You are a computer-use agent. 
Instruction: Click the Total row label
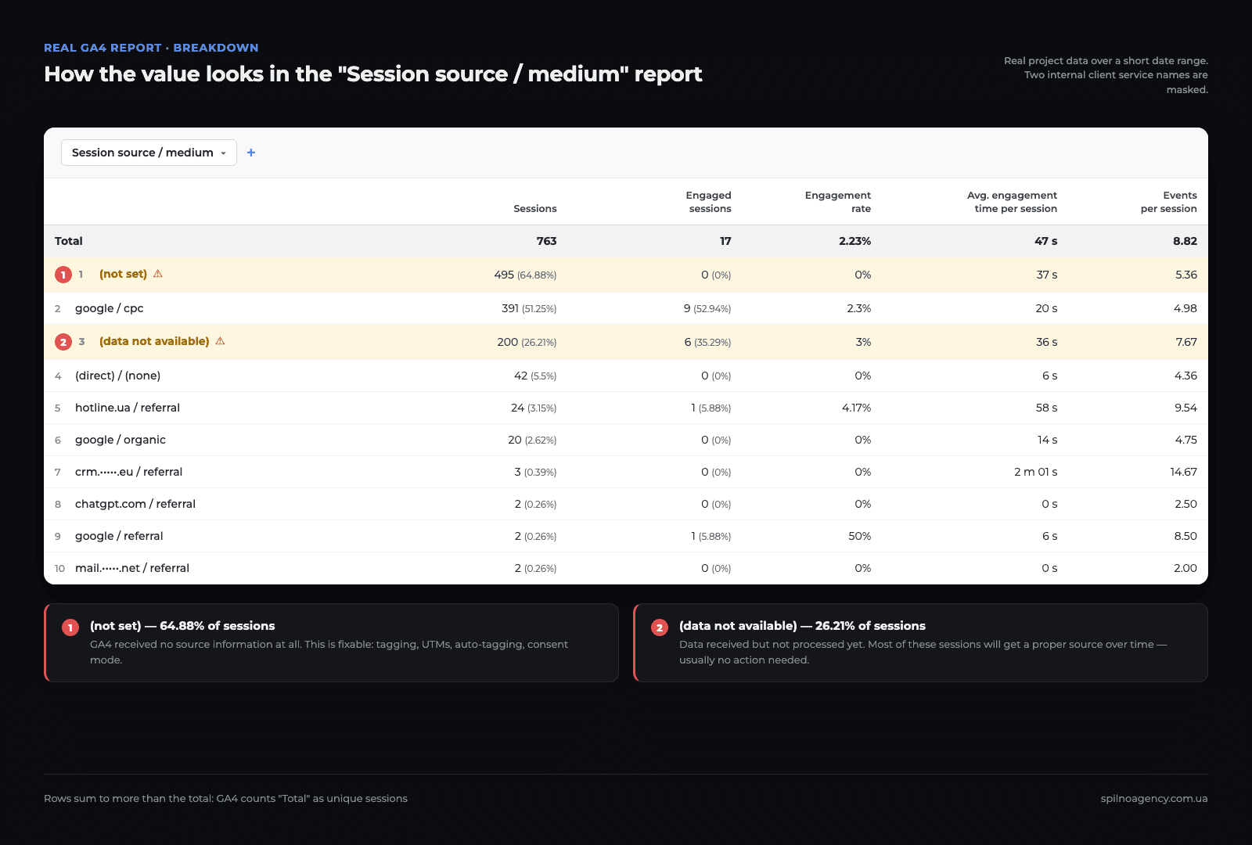[x=69, y=241]
